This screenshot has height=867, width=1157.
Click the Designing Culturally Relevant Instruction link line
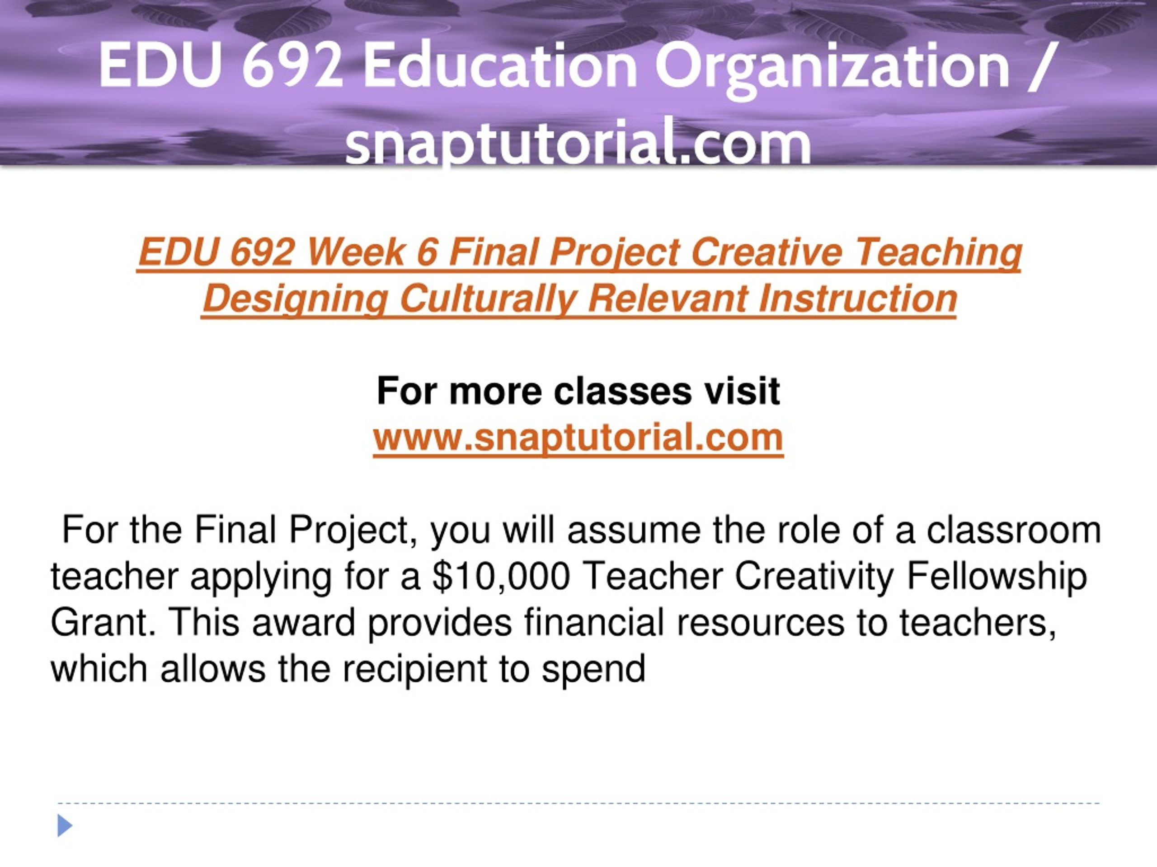coord(579,299)
